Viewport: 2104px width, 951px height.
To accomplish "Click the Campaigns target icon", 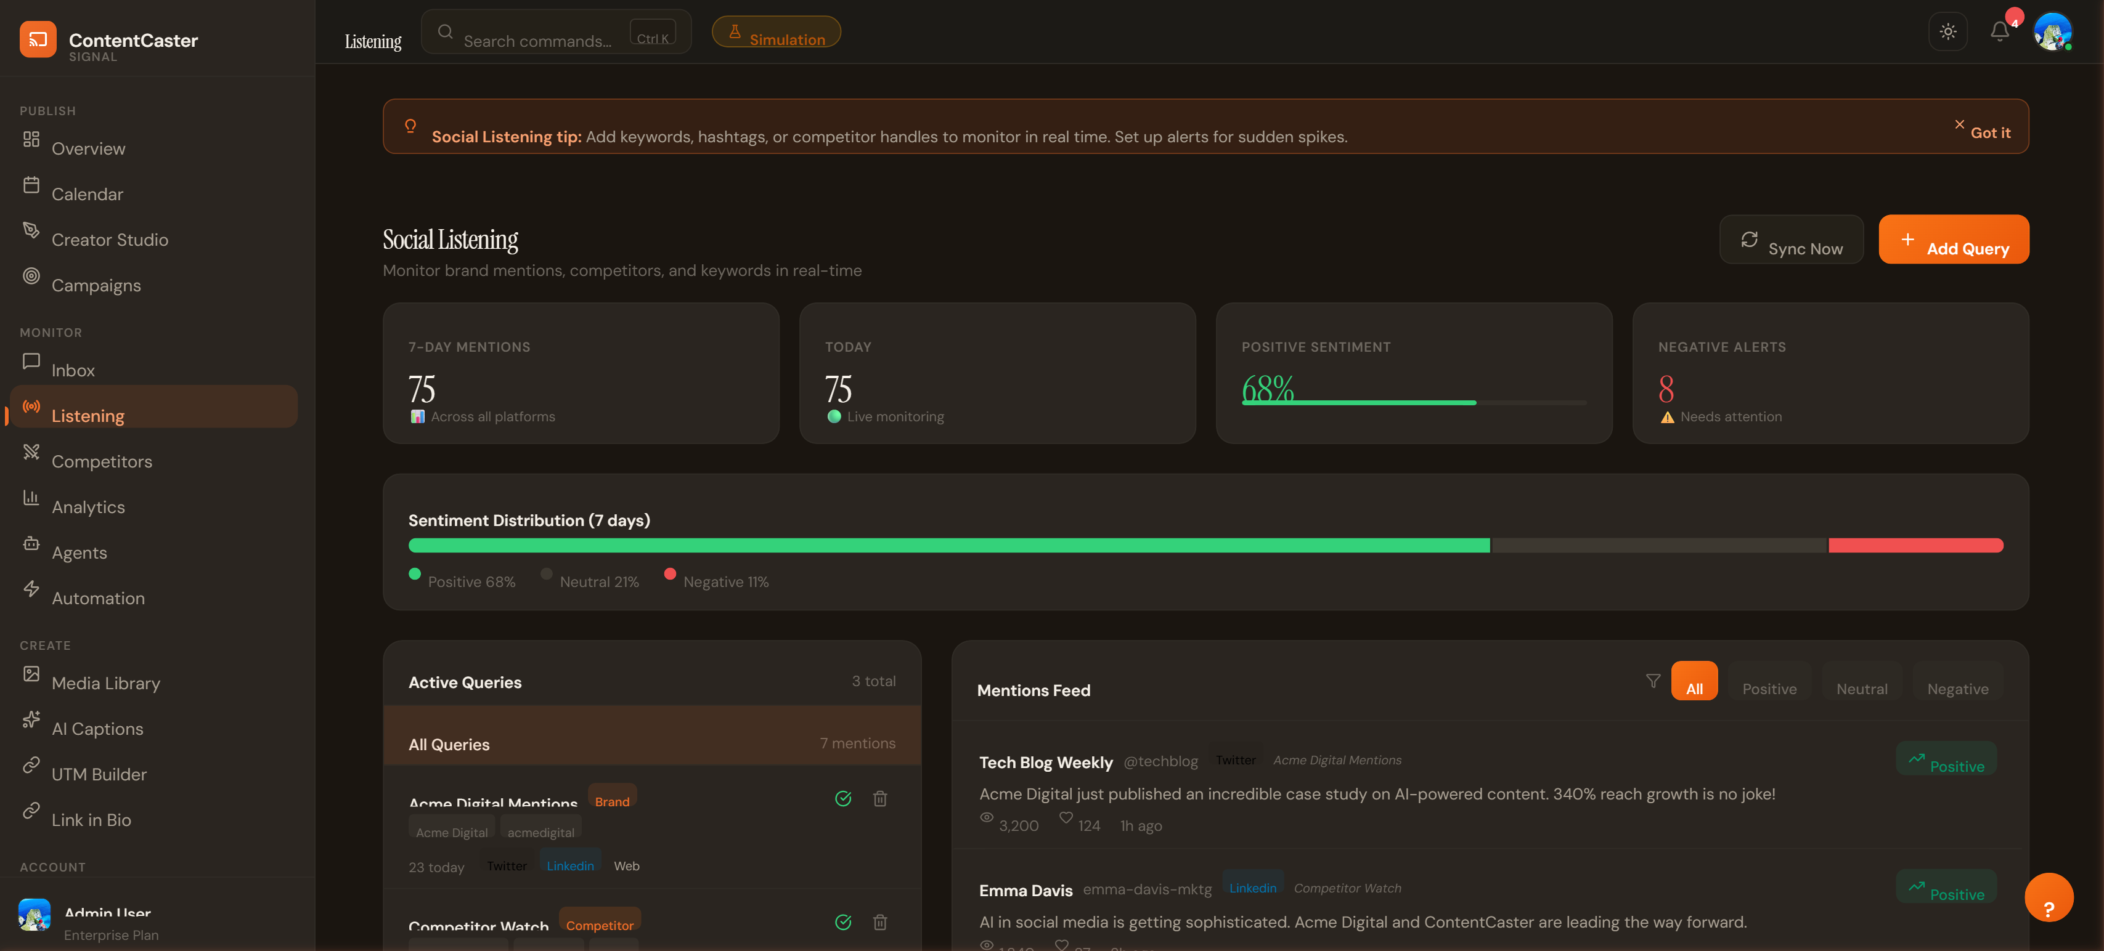I will (31, 276).
